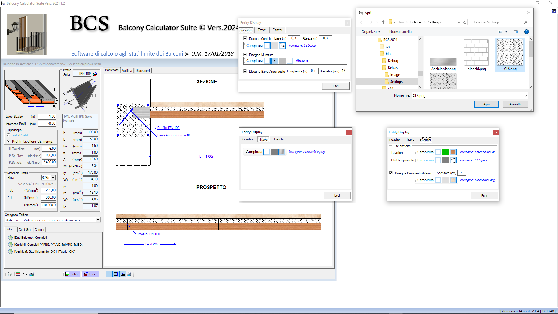Pick the green Tavelloni color swatch
The width and height of the screenshot is (558, 314).
tap(446, 152)
